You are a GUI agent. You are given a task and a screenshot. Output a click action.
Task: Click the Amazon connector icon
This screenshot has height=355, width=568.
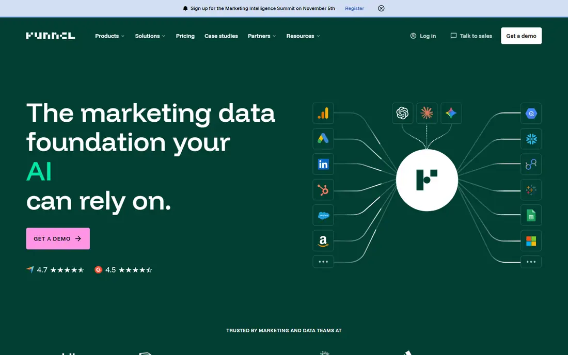[x=323, y=240]
